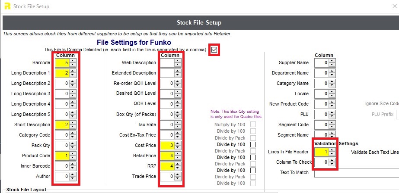Enable Divide by 100 for Retail Price
399x193 pixels.
click(253, 158)
